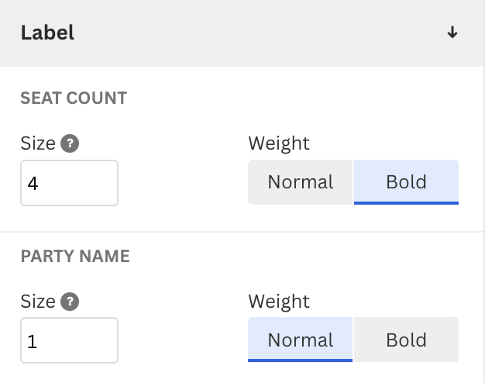Screen dimensions: 485x383
Task: Click the empty gray area of the Label header bar
Action: point(260,33)
